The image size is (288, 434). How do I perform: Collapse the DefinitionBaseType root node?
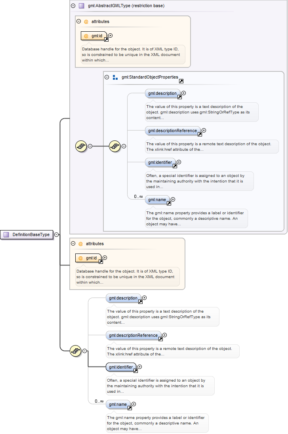pos(57,234)
